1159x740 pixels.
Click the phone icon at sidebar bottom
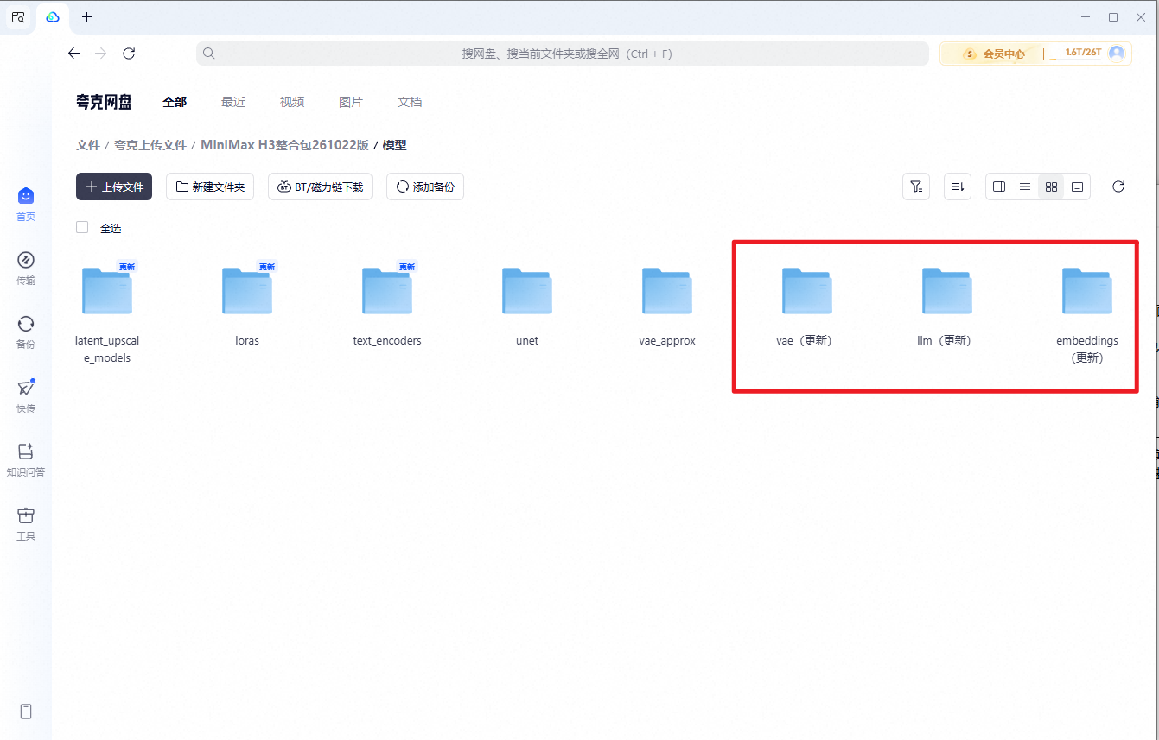pos(26,712)
